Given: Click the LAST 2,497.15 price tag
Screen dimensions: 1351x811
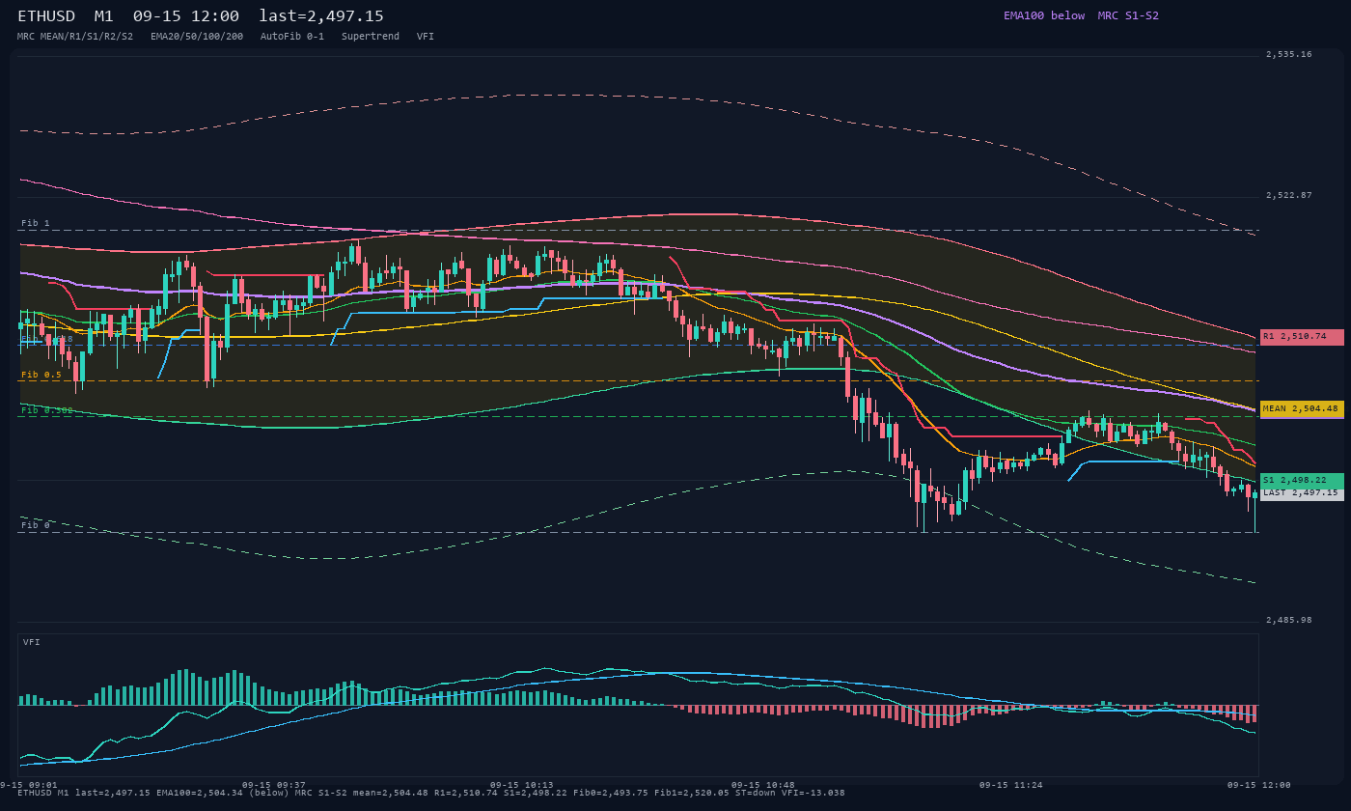Looking at the screenshot, I should [x=1302, y=493].
